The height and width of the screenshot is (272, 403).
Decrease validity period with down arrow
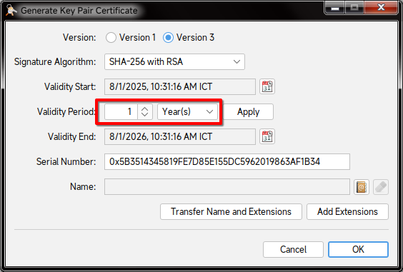pyautogui.click(x=145, y=115)
